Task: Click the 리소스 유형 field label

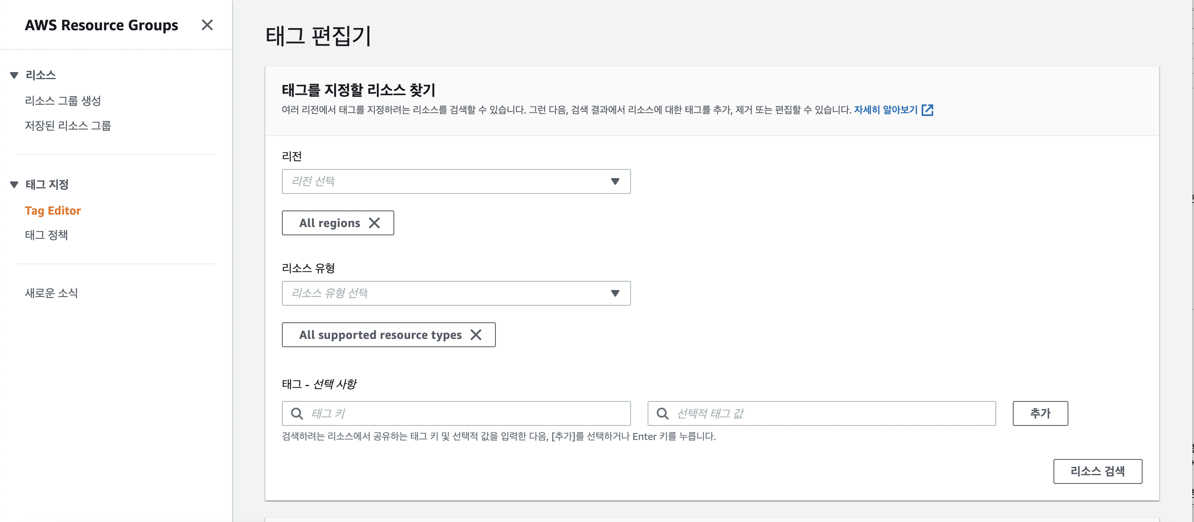Action: click(x=308, y=268)
